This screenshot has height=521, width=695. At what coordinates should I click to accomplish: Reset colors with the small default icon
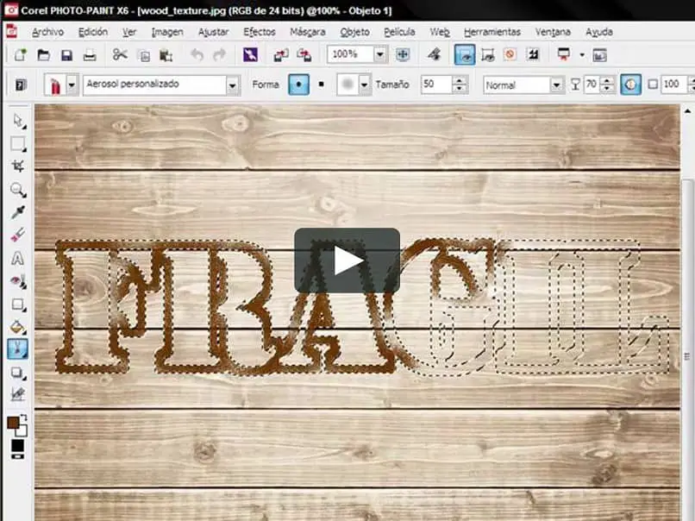click(18, 455)
